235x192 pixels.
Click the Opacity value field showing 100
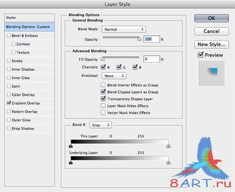pos(151,39)
